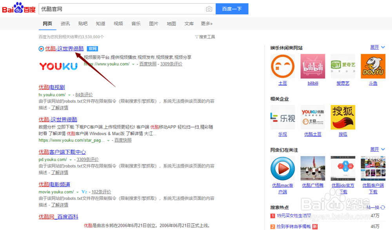Click the bilibili logo thumbnail
This screenshot has width=392, height=230.
point(313,66)
